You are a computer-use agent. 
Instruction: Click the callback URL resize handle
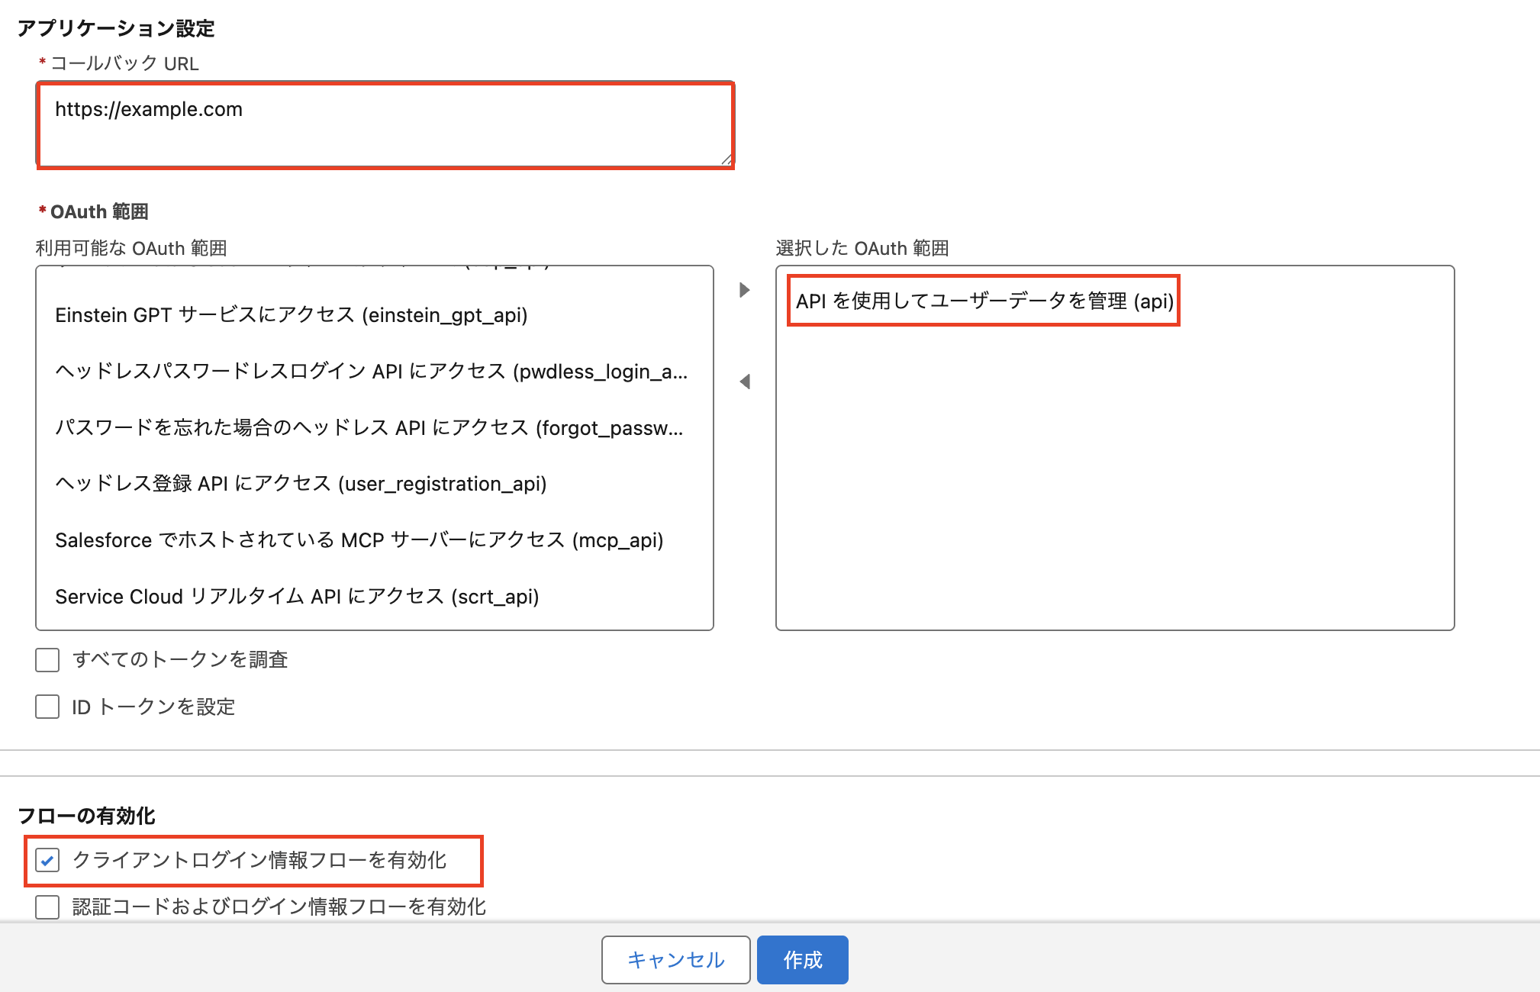[727, 159]
